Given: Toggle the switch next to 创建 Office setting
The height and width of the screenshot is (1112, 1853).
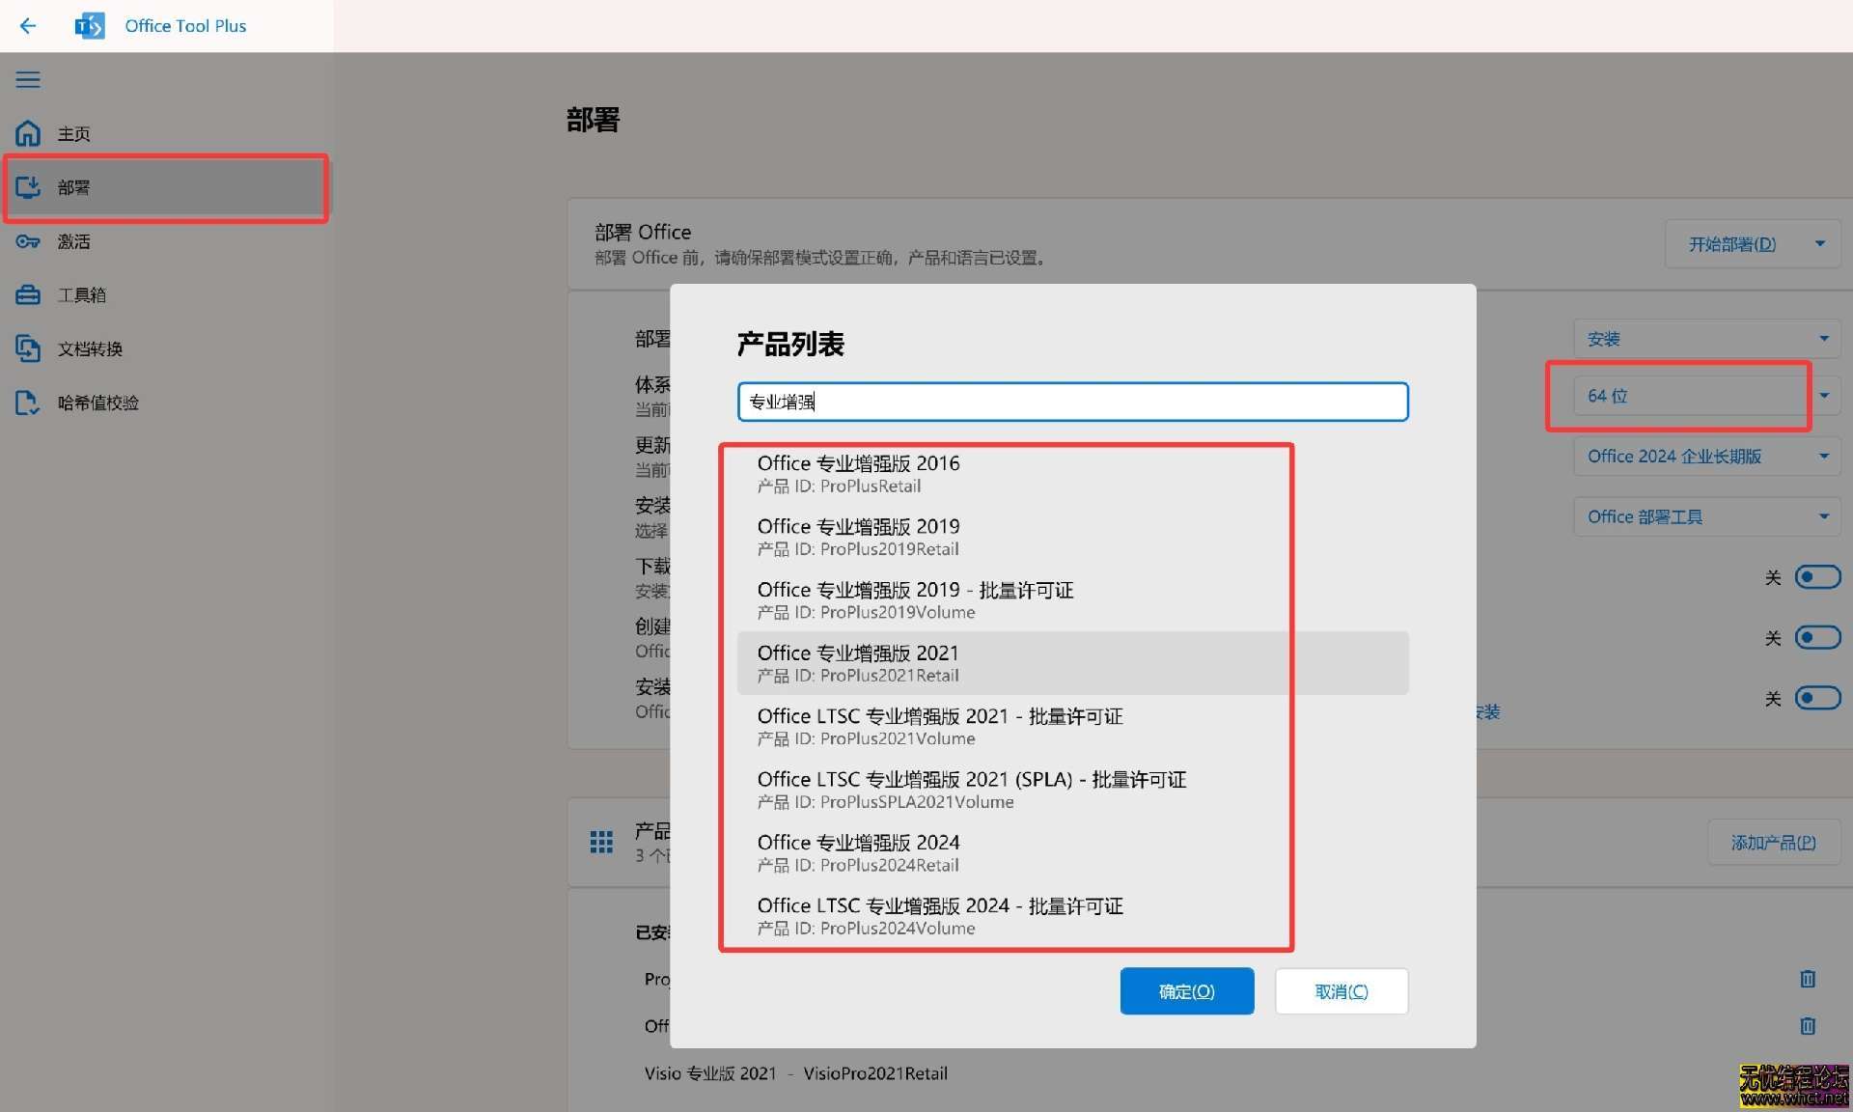Looking at the screenshot, I should [x=1816, y=637].
